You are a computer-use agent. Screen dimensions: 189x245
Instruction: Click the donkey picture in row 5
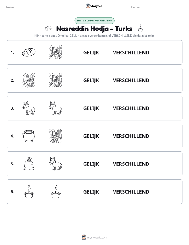click(56, 164)
